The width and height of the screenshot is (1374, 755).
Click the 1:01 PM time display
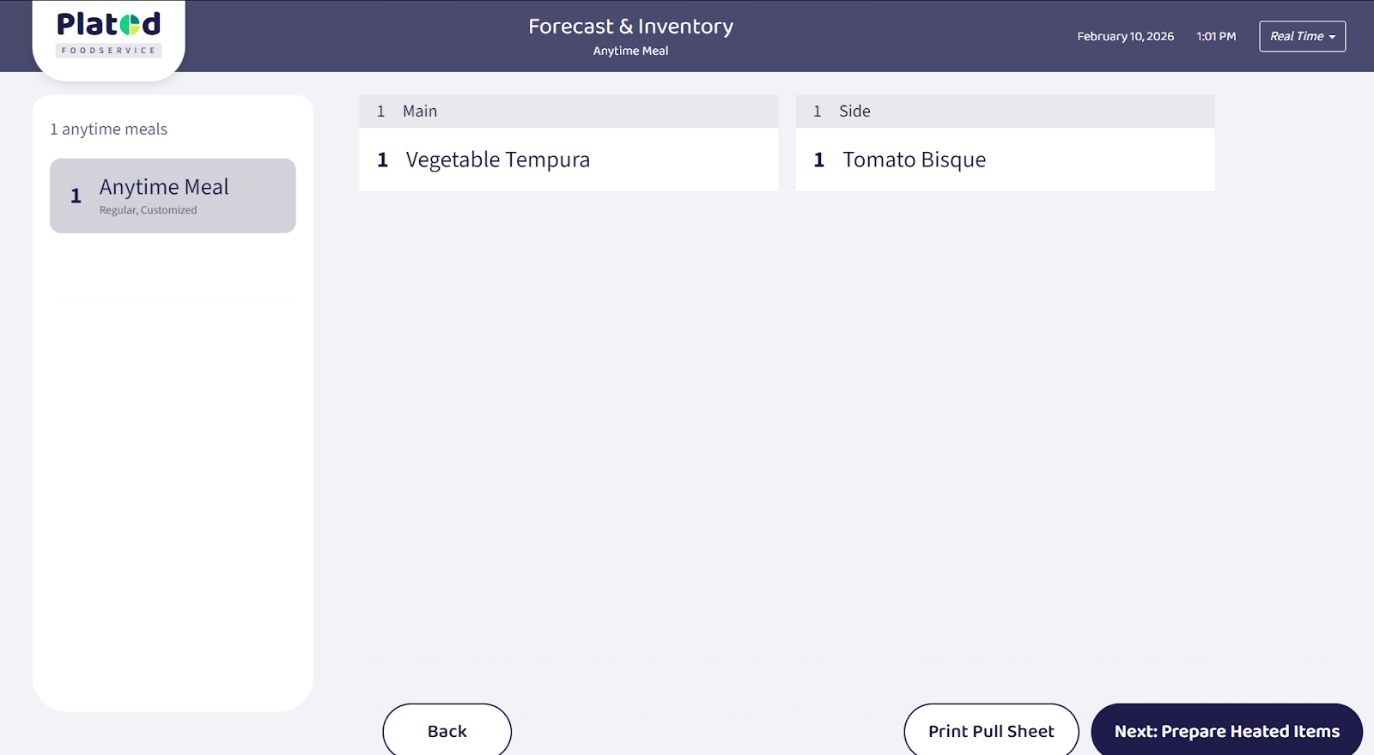[1216, 37]
